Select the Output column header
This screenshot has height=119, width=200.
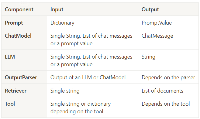(168, 9)
